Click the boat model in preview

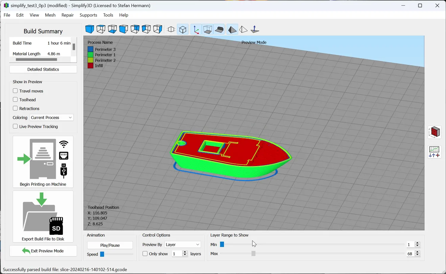[x=231, y=155]
